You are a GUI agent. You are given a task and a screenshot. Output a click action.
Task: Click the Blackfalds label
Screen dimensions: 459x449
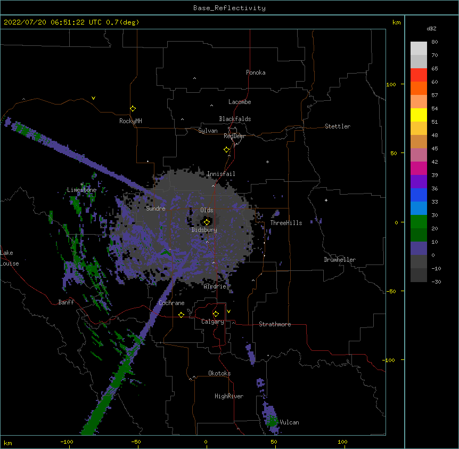click(235, 119)
